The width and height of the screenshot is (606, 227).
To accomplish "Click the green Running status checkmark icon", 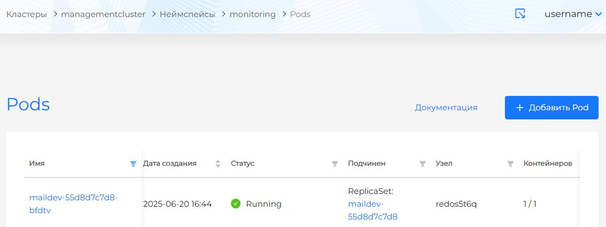I will tap(236, 204).
